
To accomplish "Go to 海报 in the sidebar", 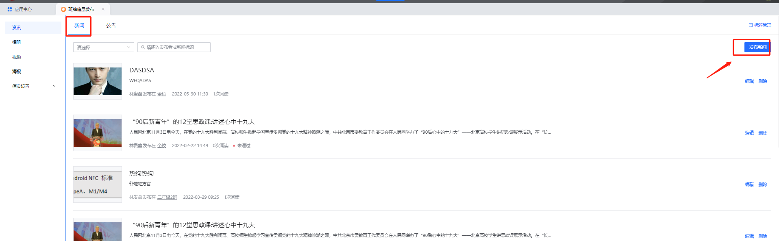I will tap(17, 72).
